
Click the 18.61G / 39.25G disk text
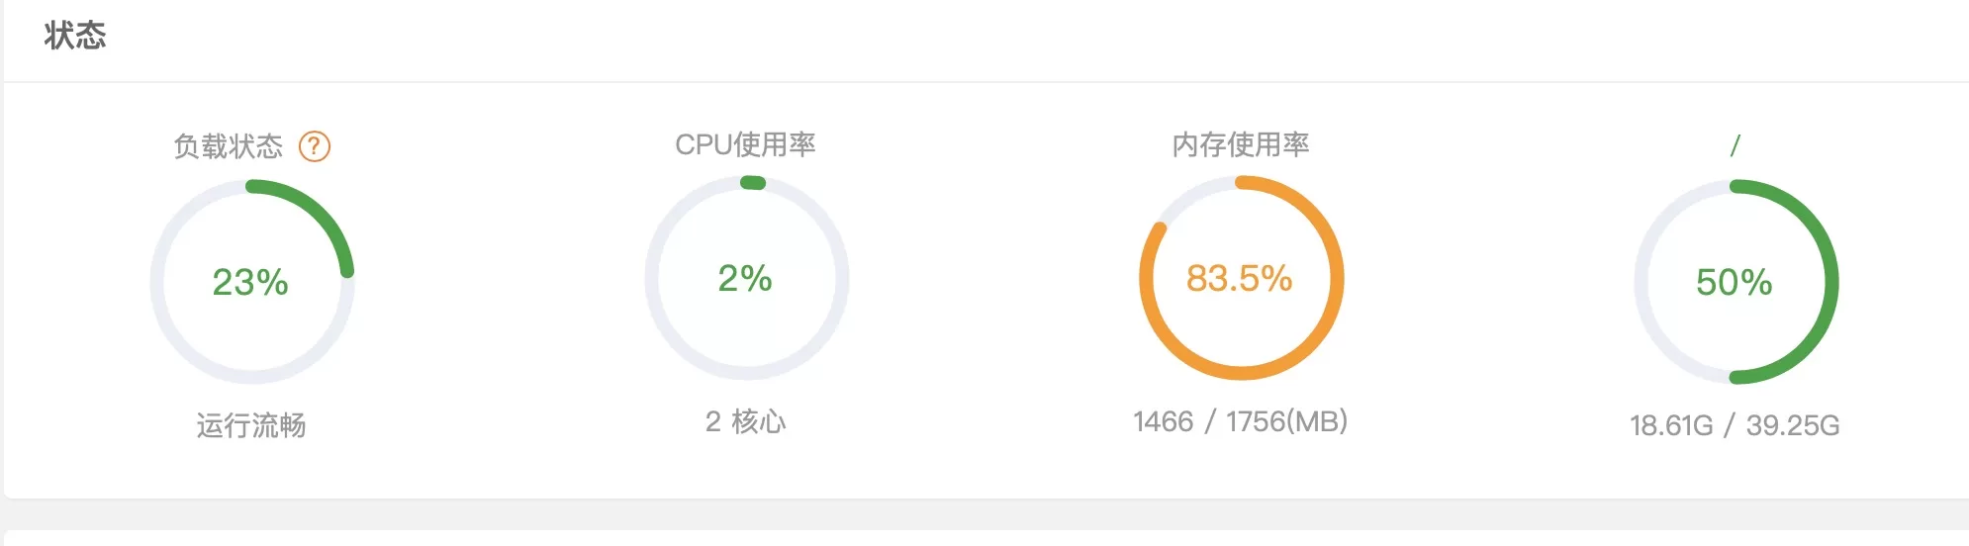pos(1735,425)
